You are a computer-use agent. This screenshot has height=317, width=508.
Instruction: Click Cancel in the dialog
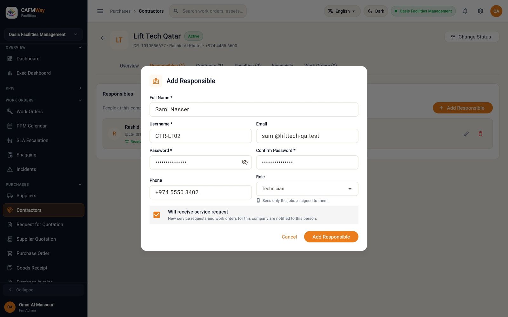289,237
